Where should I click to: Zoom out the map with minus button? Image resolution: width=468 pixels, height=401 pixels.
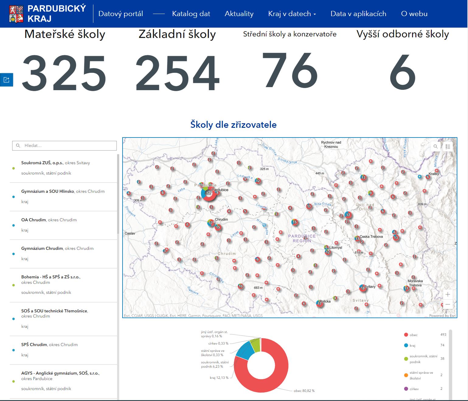coord(448,304)
